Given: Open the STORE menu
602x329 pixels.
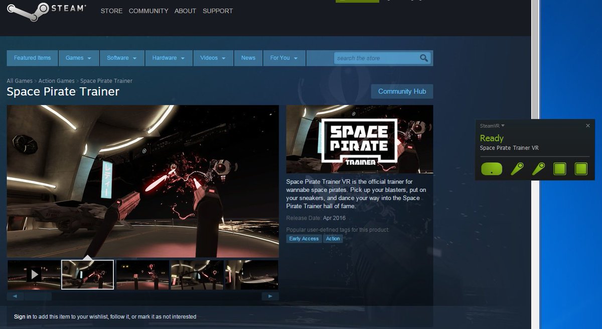Looking at the screenshot, I should coord(111,11).
